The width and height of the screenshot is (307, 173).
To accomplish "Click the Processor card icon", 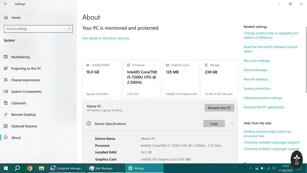I will 129,65.
